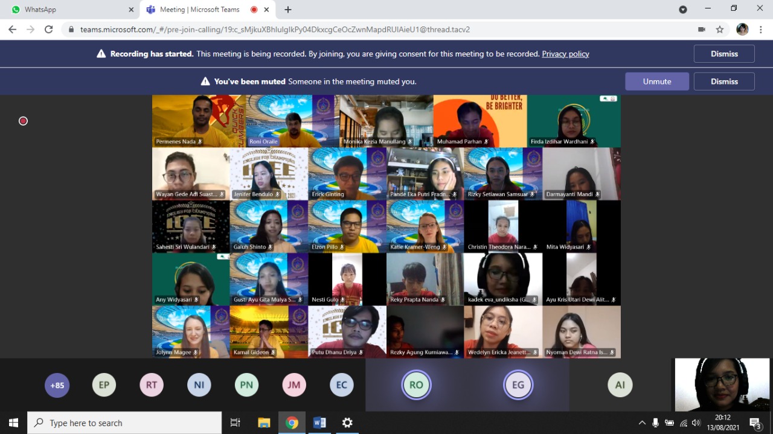
Task: Click the Windows Start button
Action: point(13,423)
